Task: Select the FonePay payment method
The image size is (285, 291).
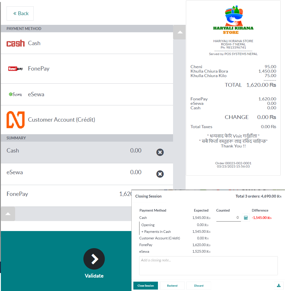Action: 87,69
